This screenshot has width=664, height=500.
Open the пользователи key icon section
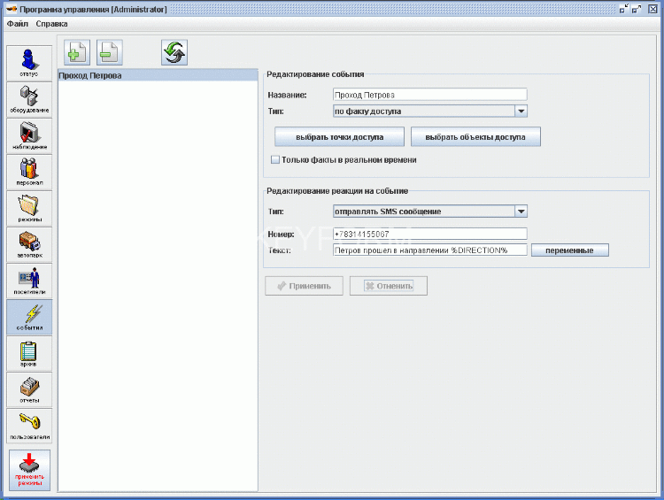click(29, 426)
